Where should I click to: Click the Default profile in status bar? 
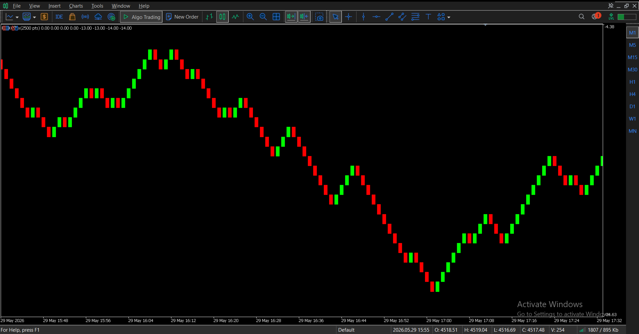pyautogui.click(x=346, y=330)
